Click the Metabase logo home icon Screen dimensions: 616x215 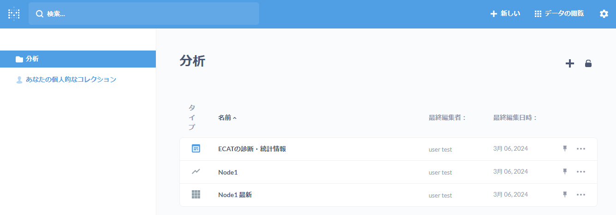14,14
